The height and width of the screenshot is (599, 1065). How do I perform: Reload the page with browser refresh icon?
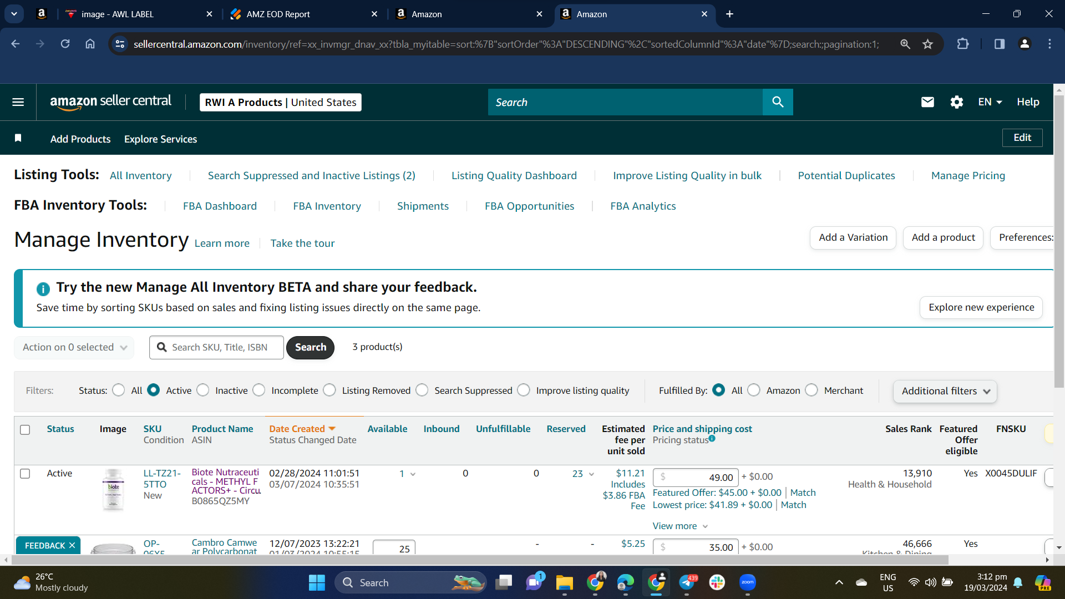(65, 44)
